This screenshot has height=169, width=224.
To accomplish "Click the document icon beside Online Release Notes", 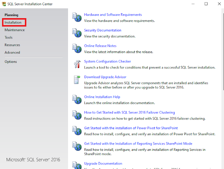I will [x=77, y=49].
